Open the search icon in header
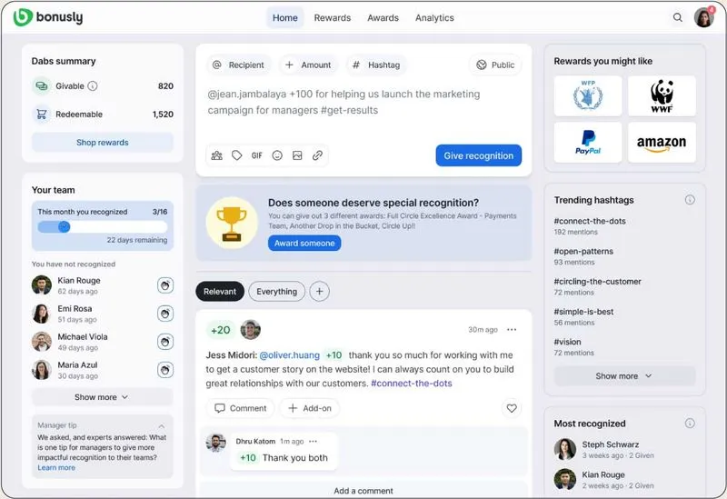Screen dimensions: 727x499 (677, 17)
